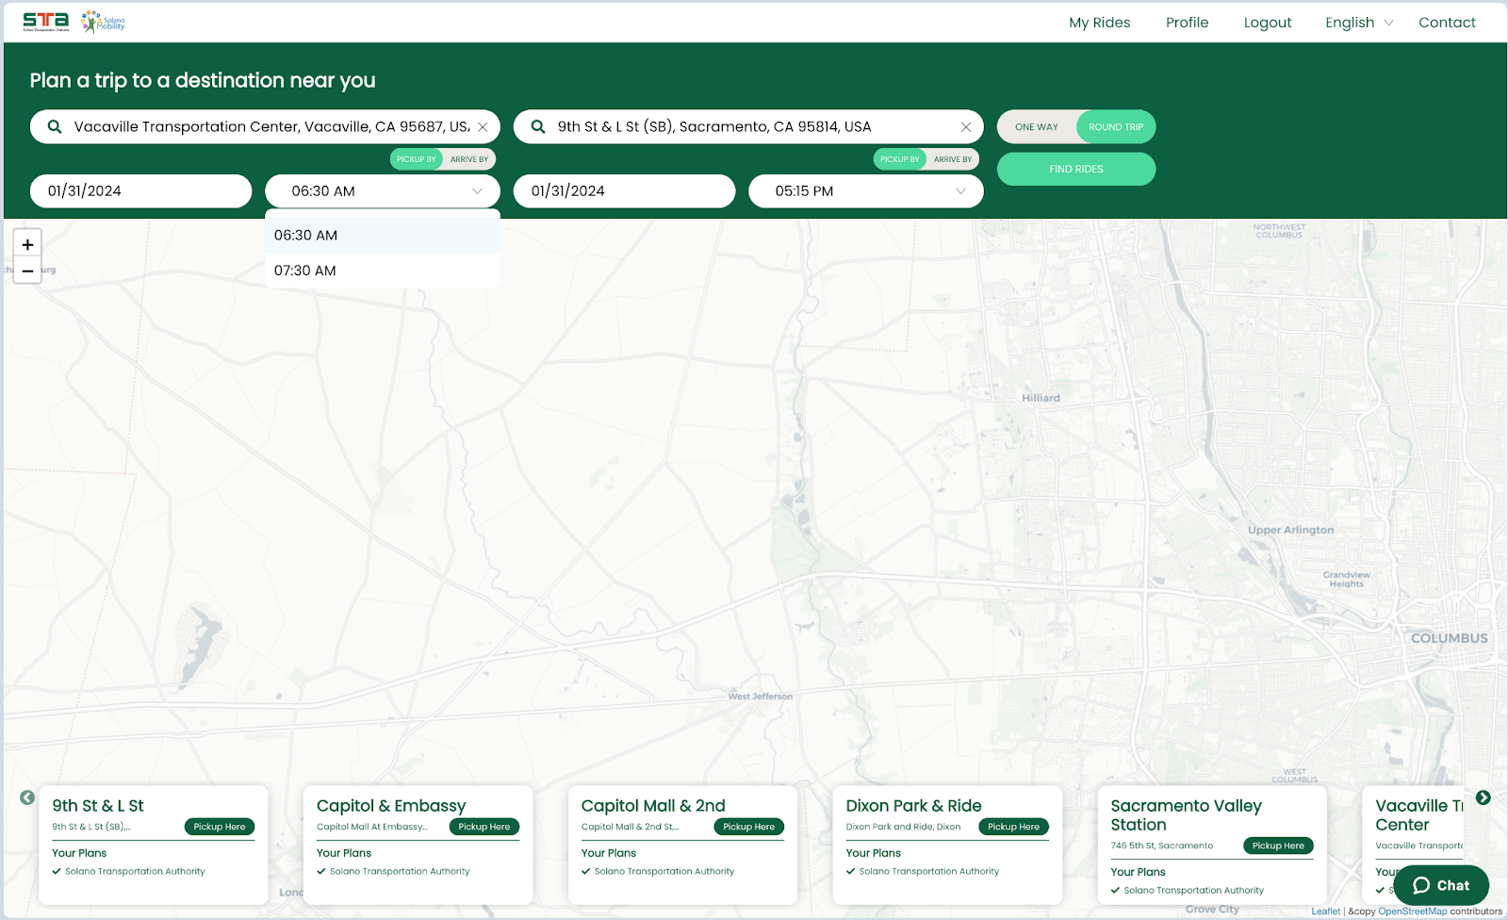Image resolution: width=1508 pixels, height=920 pixels.
Task: Set departure to Arrive By
Action: click(x=469, y=159)
